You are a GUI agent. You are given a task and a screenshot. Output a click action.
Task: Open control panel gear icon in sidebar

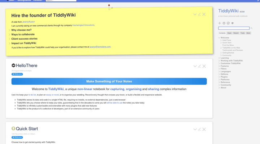[224, 23]
